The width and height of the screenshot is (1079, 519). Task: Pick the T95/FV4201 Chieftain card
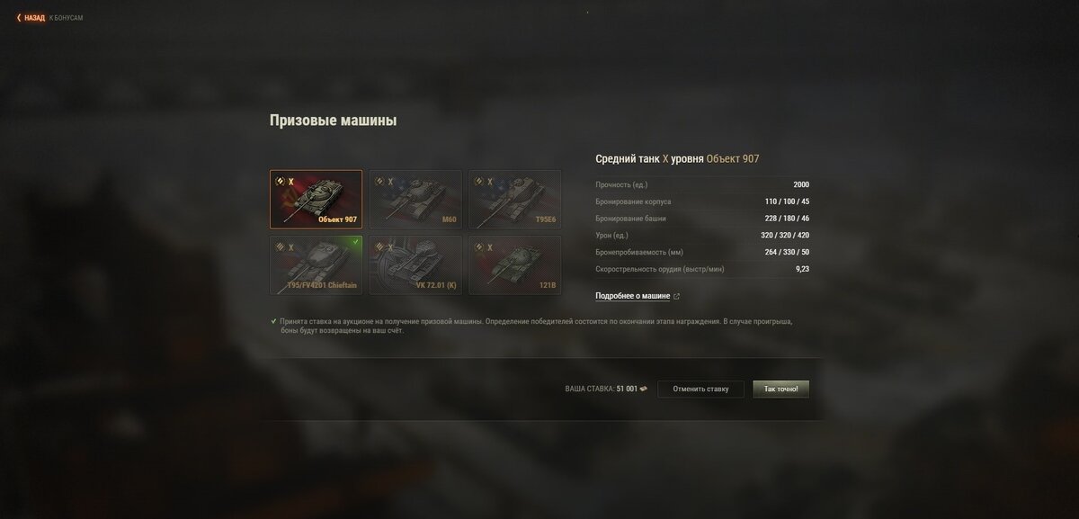316,264
